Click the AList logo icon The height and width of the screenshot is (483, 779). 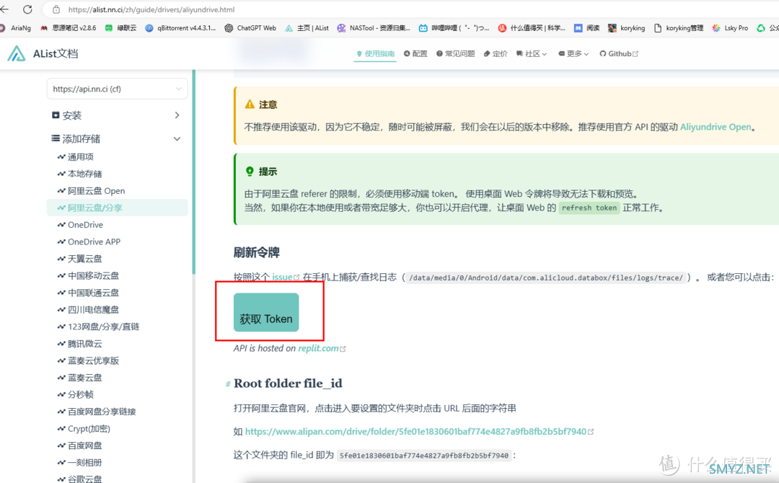point(17,53)
